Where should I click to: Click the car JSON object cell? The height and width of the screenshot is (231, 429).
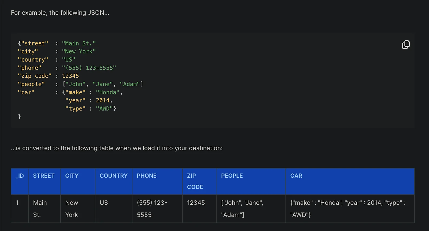coord(347,209)
